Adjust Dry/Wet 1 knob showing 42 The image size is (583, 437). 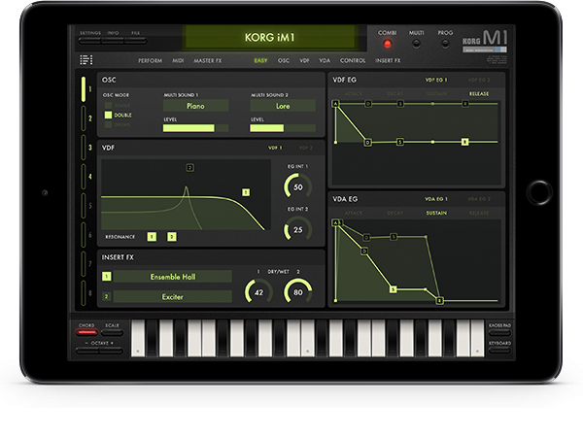pos(258,292)
